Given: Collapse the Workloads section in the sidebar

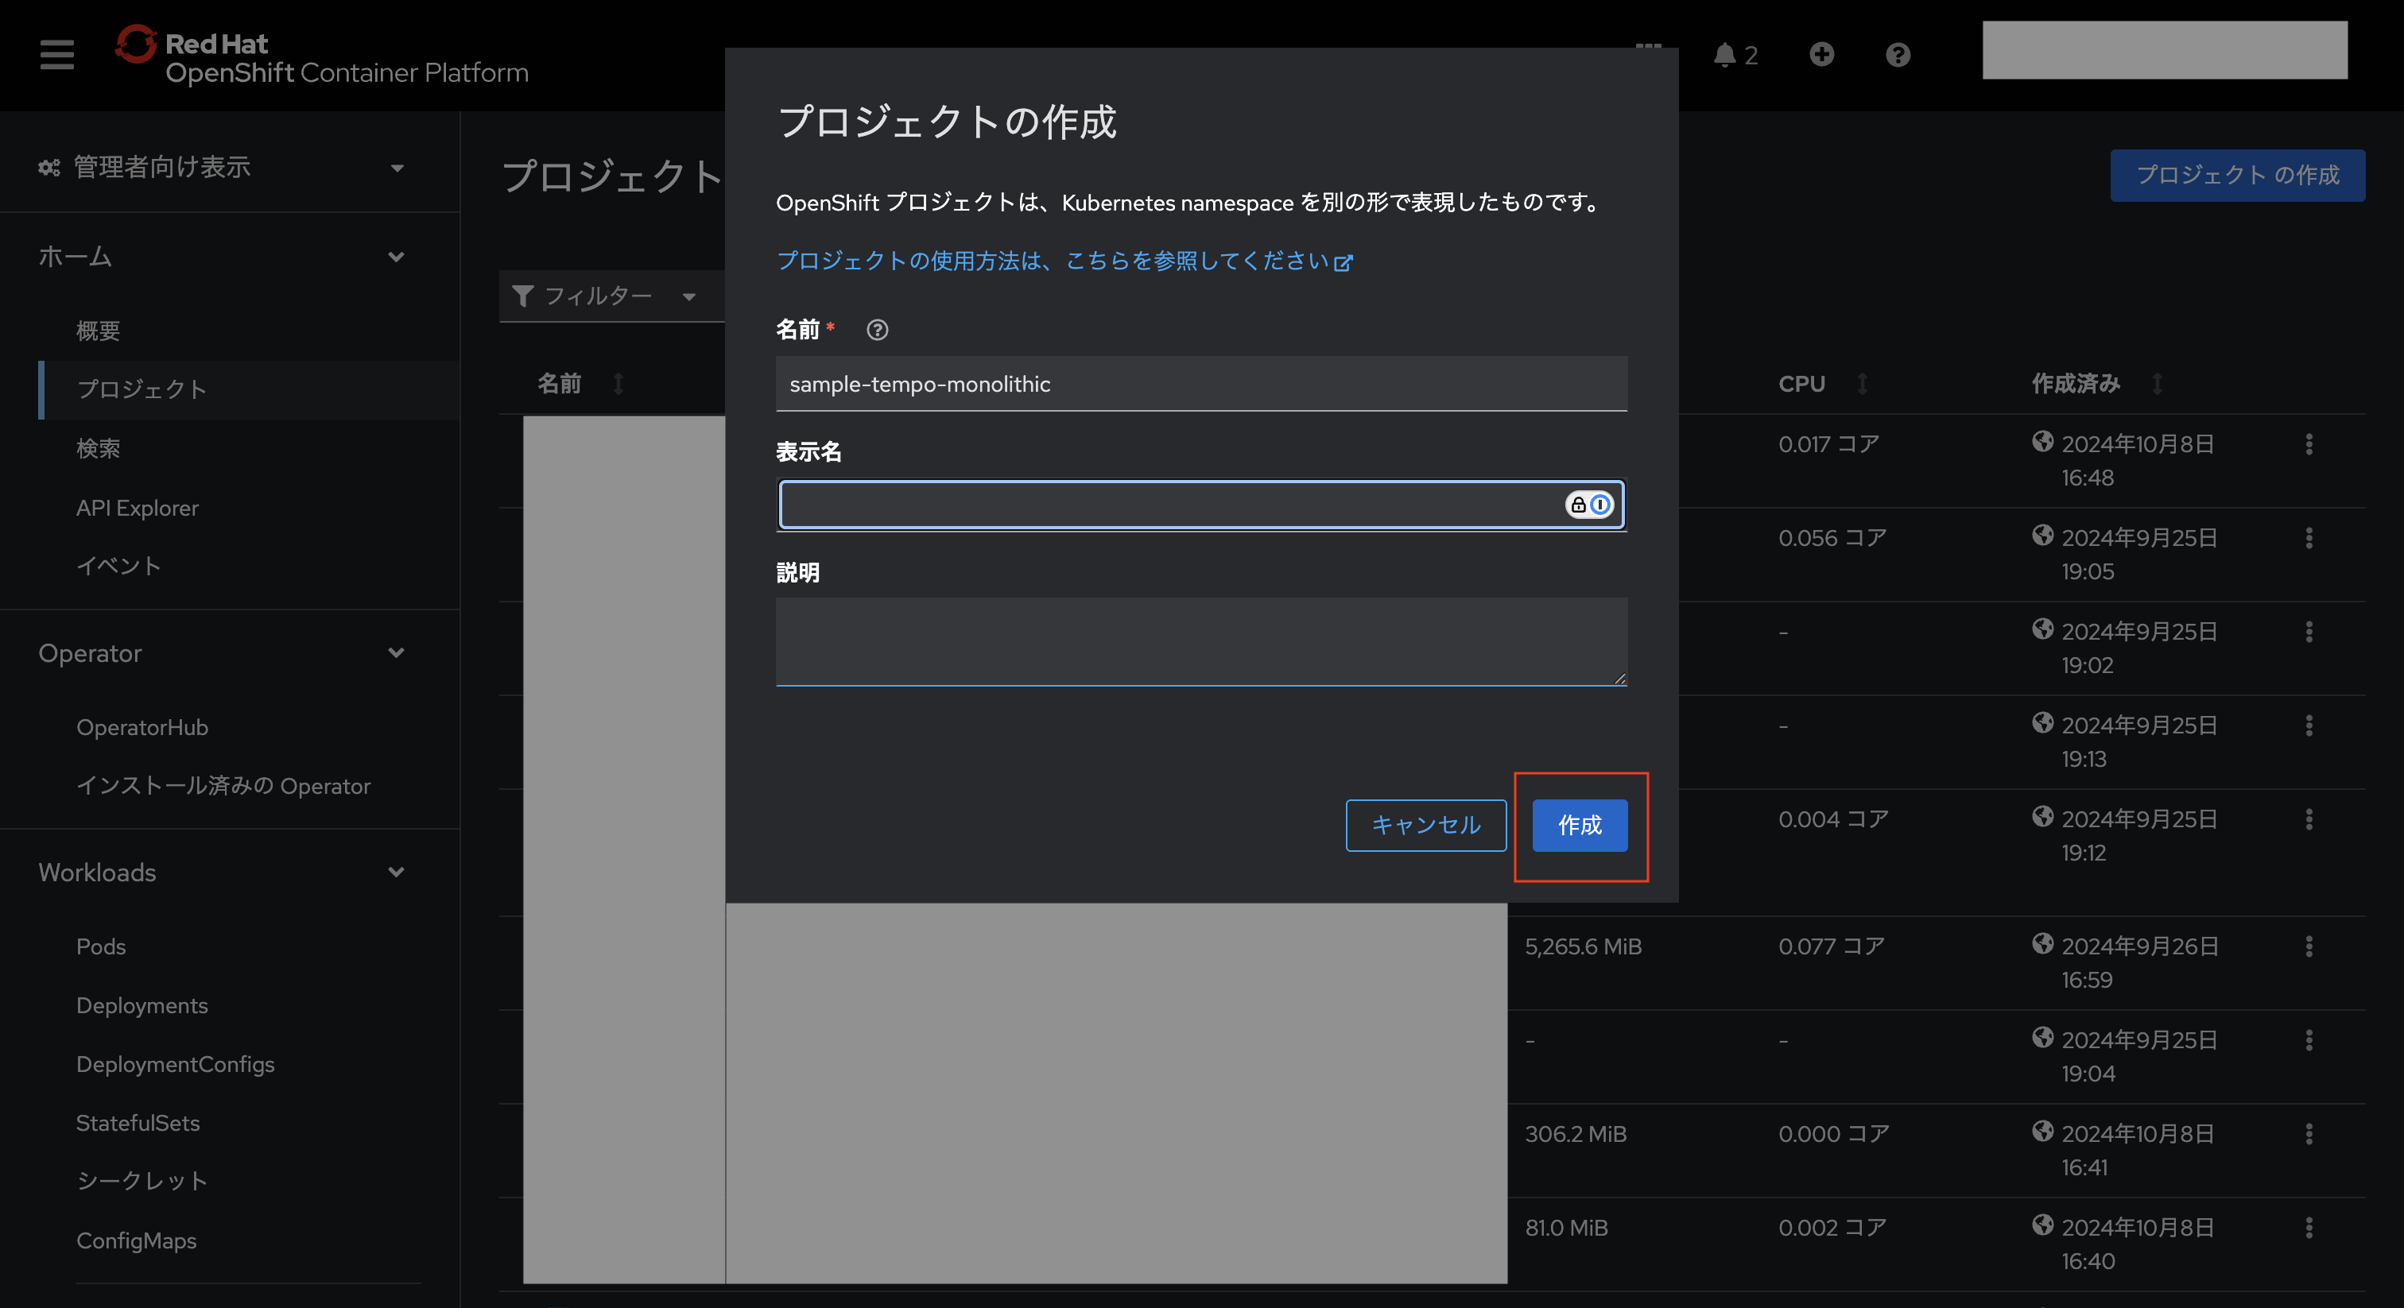Looking at the screenshot, I should click(396, 873).
